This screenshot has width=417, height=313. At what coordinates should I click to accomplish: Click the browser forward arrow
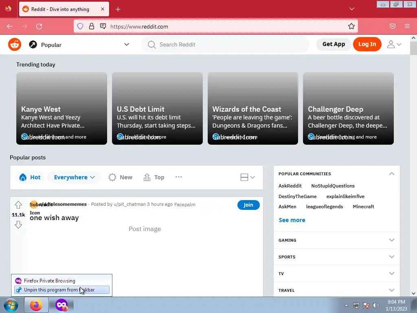24,26
